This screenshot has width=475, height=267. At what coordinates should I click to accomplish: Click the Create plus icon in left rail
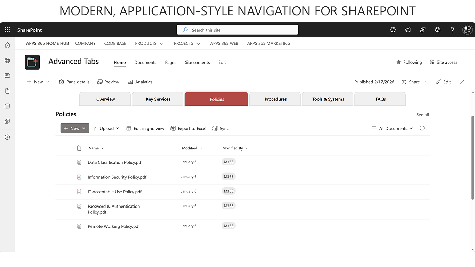[x=7, y=137]
